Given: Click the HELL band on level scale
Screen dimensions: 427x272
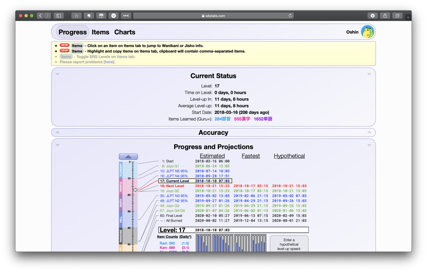Looking at the screenshot, I should [x=121, y=219].
